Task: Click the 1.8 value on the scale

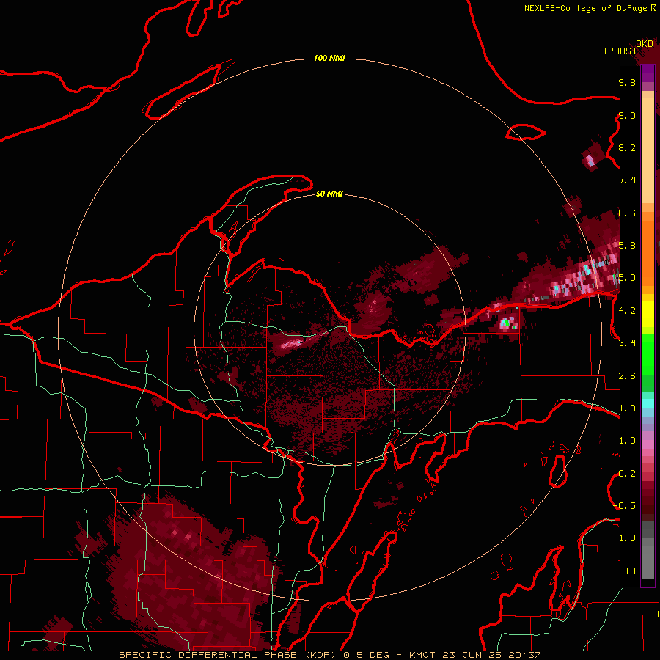Action: point(627,408)
